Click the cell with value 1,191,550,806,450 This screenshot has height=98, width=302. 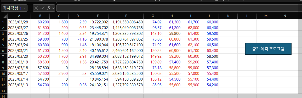(126, 22)
